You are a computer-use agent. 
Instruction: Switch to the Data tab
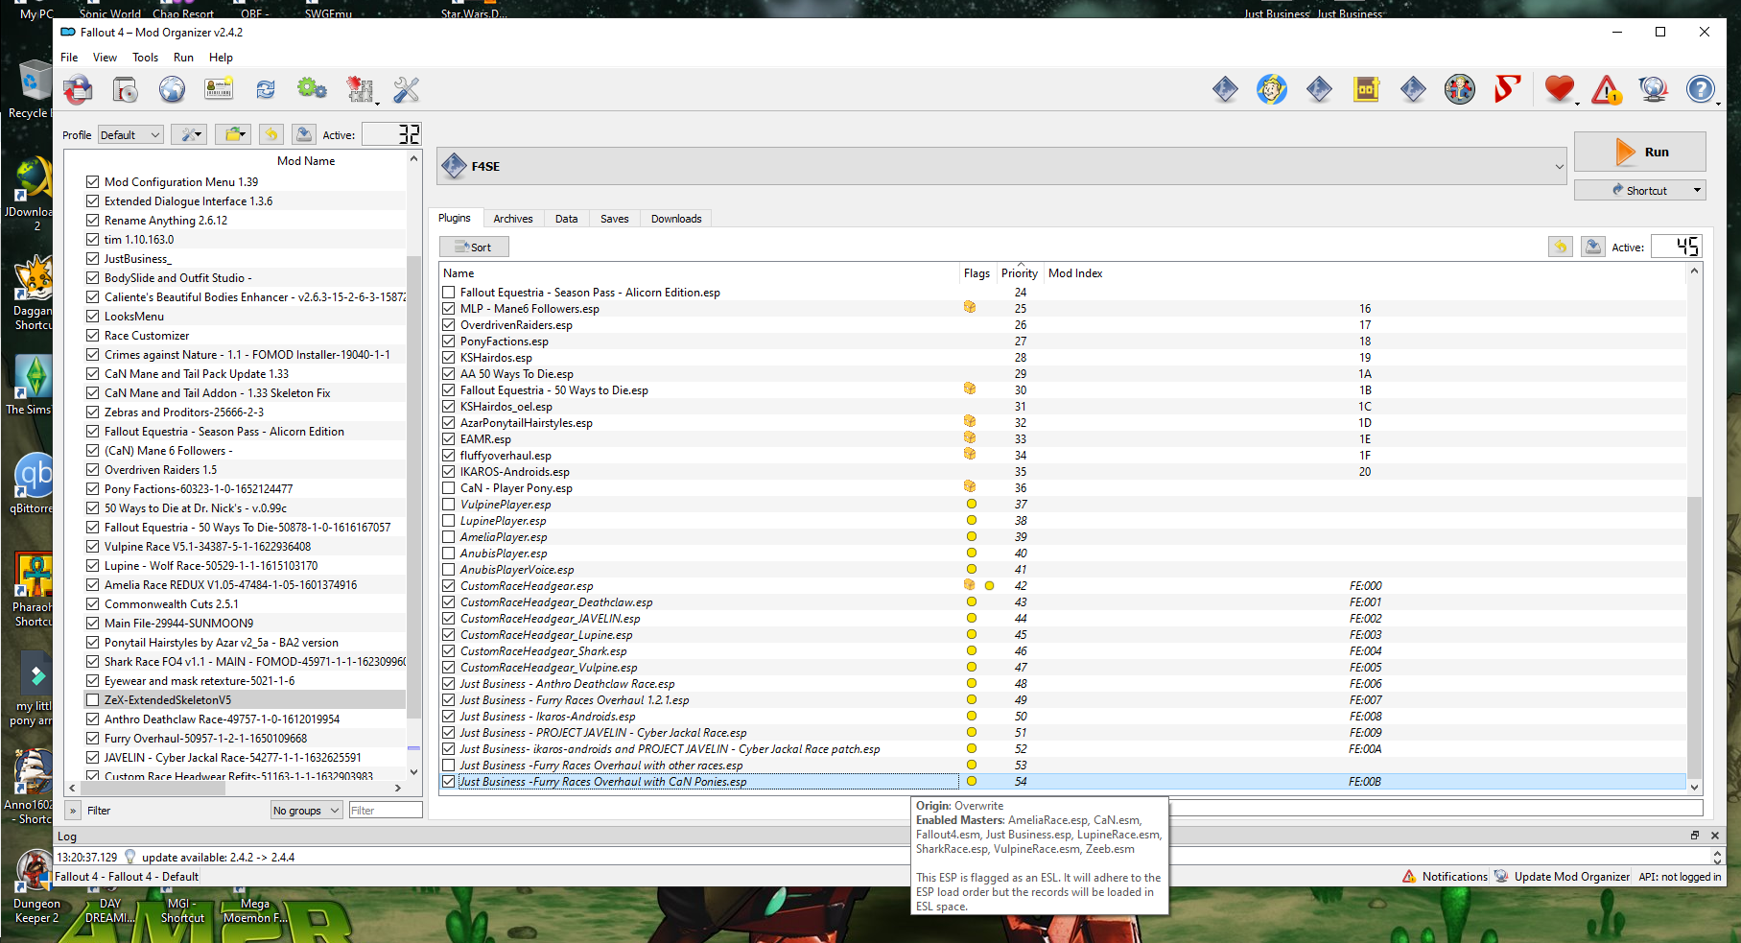[566, 219]
